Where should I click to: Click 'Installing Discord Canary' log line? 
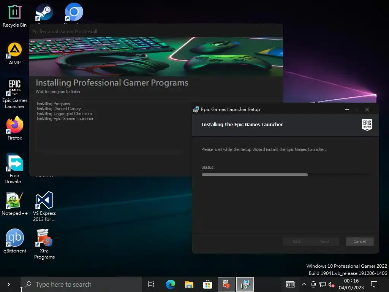click(59, 109)
